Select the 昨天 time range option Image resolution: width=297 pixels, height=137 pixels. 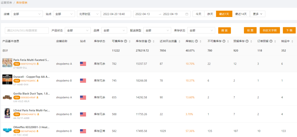(x=210, y=14)
